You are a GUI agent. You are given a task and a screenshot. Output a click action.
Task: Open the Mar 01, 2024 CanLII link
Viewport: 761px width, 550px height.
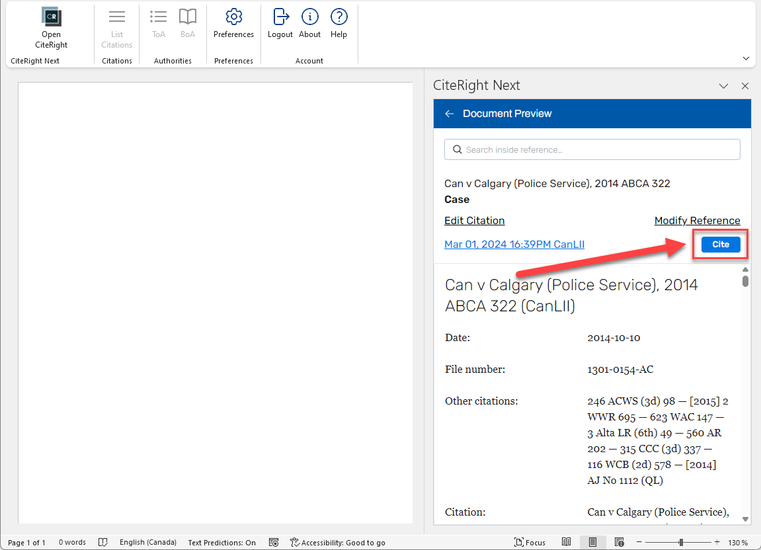click(514, 244)
